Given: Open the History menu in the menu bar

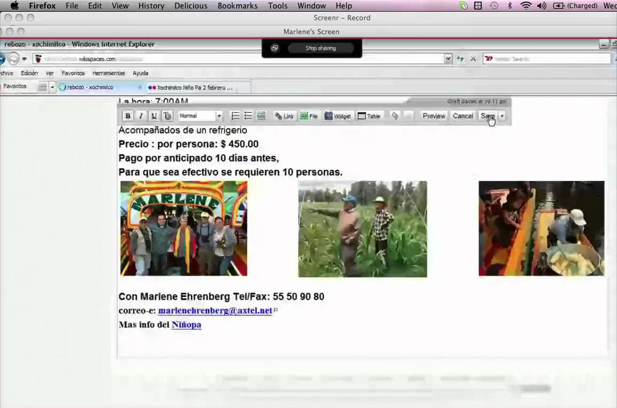Looking at the screenshot, I should (x=151, y=6).
